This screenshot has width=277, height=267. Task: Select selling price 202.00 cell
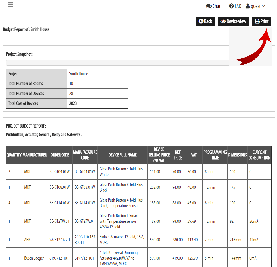point(159,187)
